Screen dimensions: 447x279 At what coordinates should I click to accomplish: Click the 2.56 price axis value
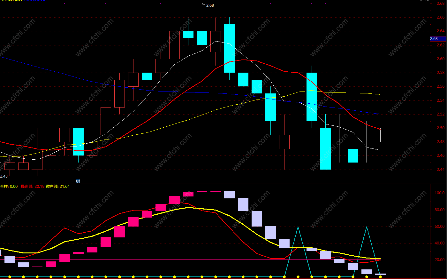click(441, 86)
